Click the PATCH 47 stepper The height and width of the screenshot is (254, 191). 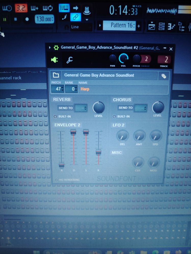[58, 89]
